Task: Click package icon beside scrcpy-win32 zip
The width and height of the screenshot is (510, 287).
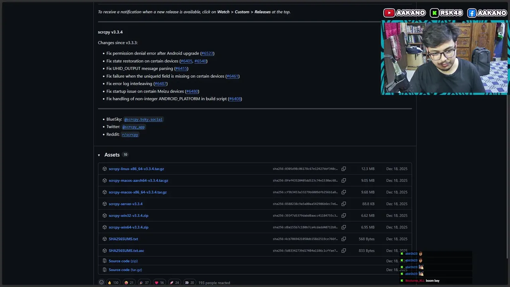Action: pyautogui.click(x=104, y=216)
